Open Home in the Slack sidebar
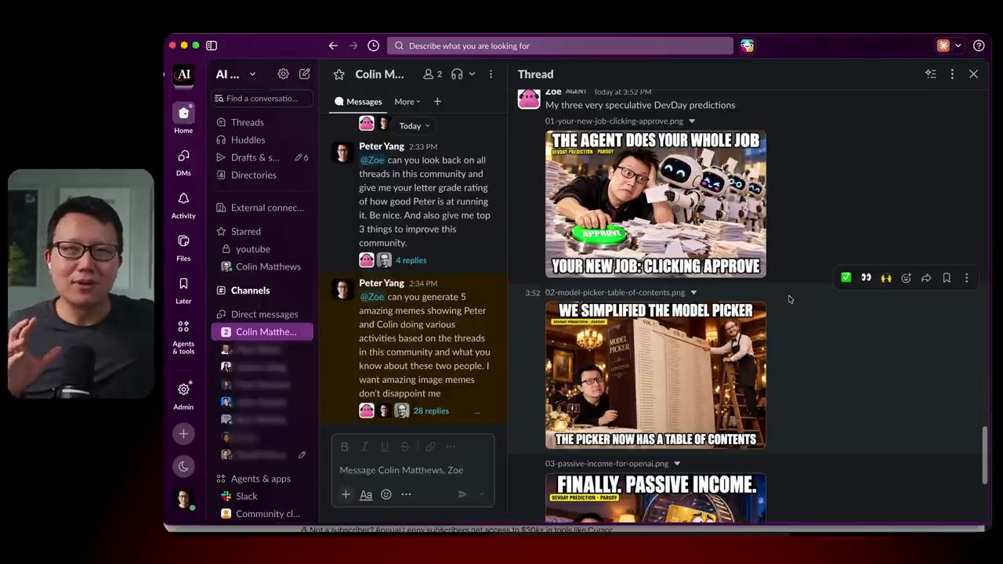 tap(183, 118)
